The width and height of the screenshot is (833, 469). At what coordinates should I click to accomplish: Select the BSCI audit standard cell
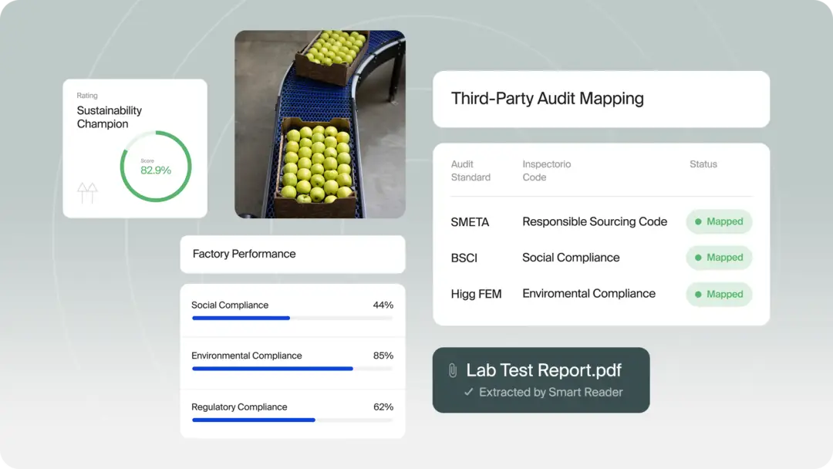tap(464, 258)
